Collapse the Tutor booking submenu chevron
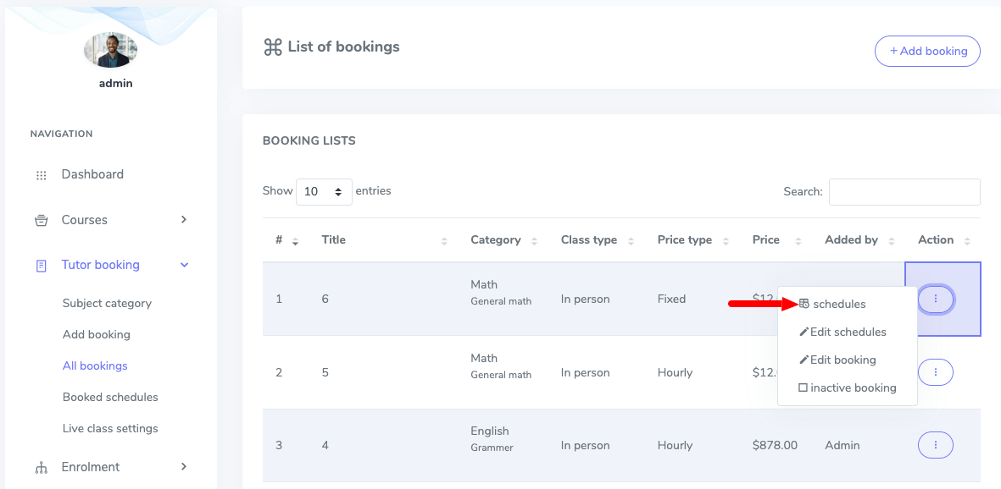Screen dimensions: 1001x489 (x=184, y=265)
